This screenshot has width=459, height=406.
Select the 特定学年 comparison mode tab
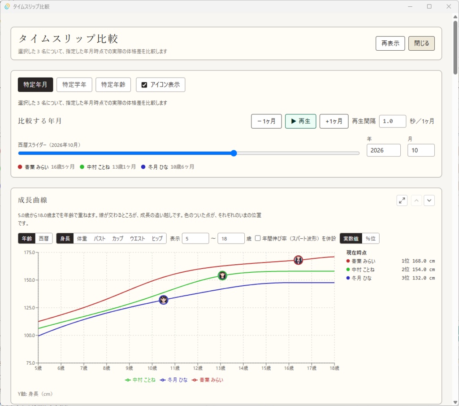point(74,85)
